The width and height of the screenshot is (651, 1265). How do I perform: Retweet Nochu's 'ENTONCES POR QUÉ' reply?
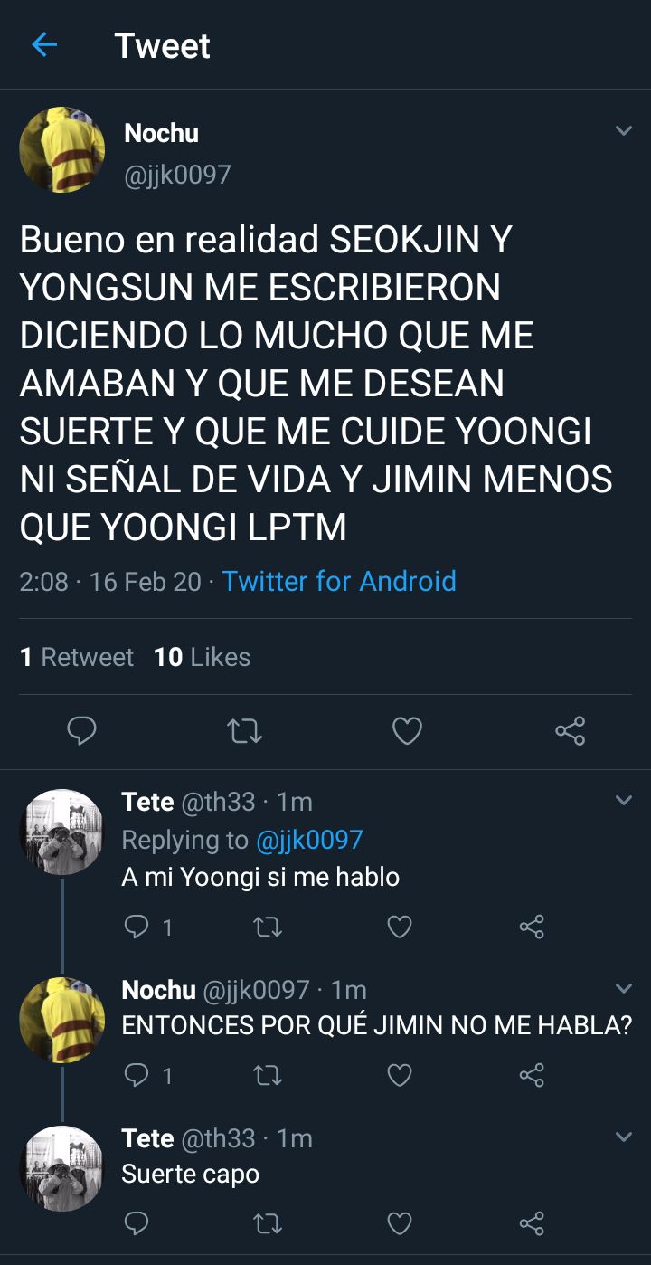click(x=267, y=1075)
